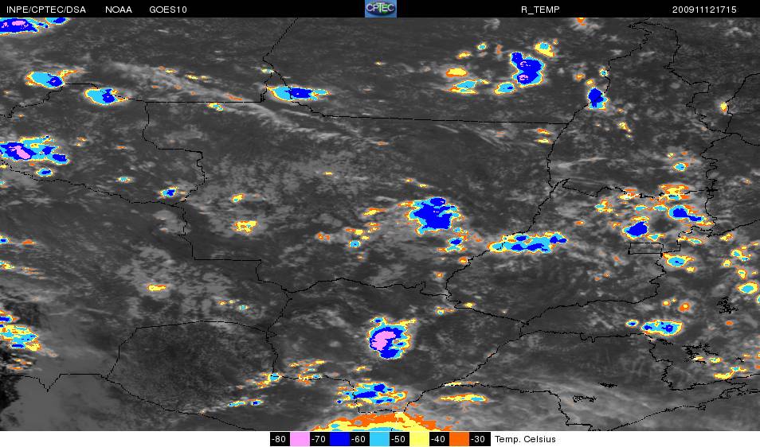The width and height of the screenshot is (760, 447).
Task: Select the pink legend color swatch
Action: pos(300,439)
